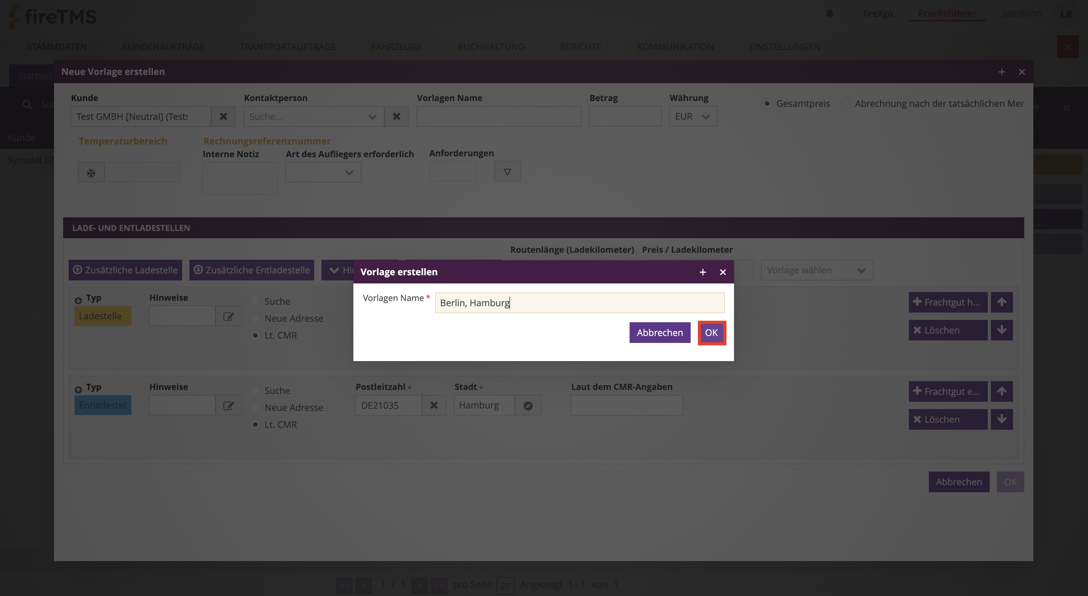The height and width of the screenshot is (596, 1088).
Task: Edit Hinweise for the Ladestelle row
Action: 229,316
